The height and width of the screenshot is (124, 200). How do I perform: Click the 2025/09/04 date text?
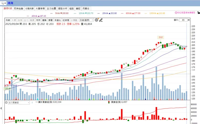click(x=12, y=24)
